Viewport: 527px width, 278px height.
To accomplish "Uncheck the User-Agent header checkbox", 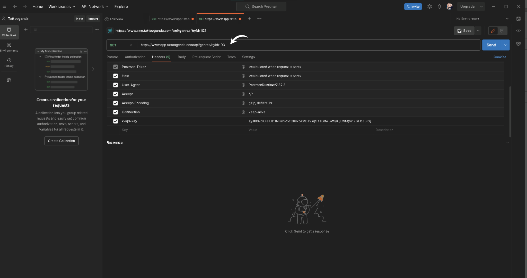I will pyautogui.click(x=116, y=85).
